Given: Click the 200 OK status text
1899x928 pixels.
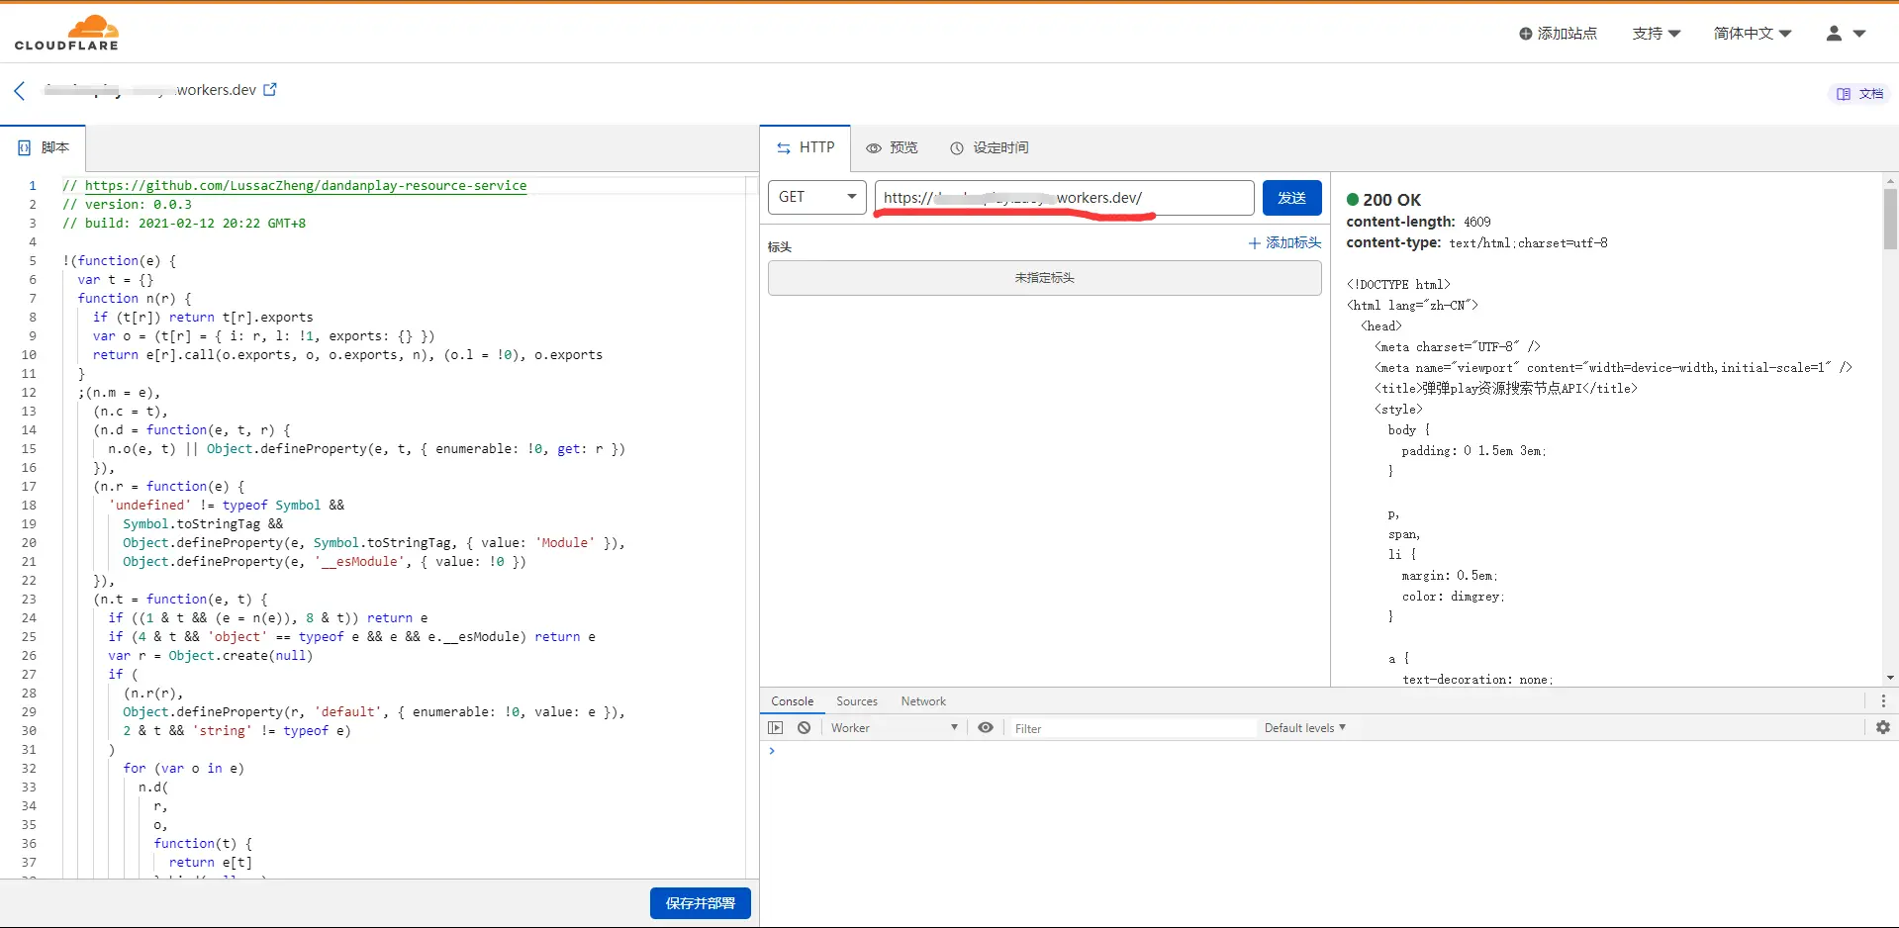Looking at the screenshot, I should click(1391, 200).
